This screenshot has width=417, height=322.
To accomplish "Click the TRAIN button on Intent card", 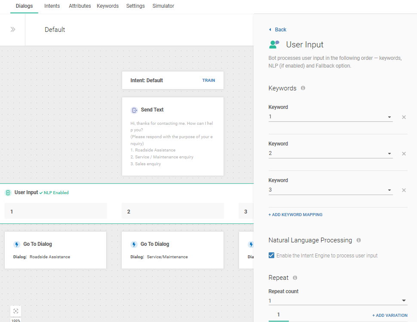I will tap(208, 80).
